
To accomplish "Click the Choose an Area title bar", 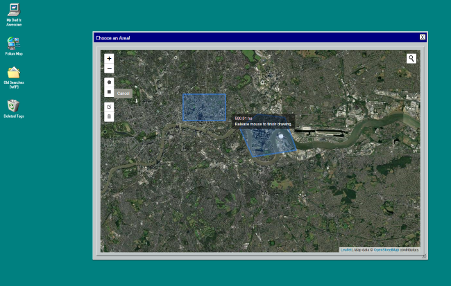I will point(260,37).
